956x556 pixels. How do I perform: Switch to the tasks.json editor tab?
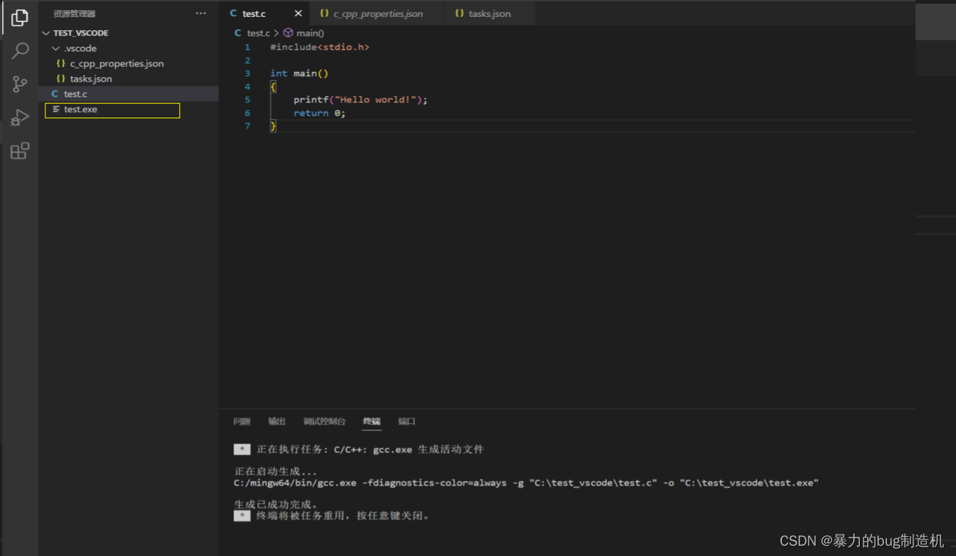[x=489, y=13]
